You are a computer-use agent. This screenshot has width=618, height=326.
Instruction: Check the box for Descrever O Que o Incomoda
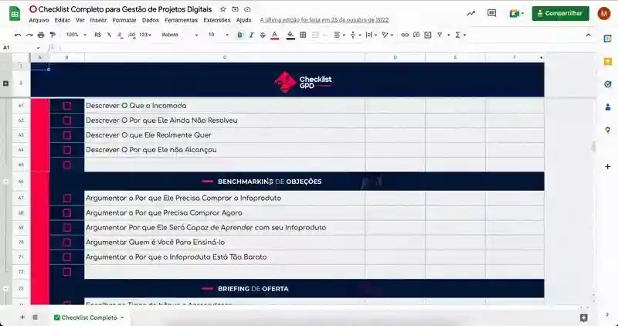67,106
